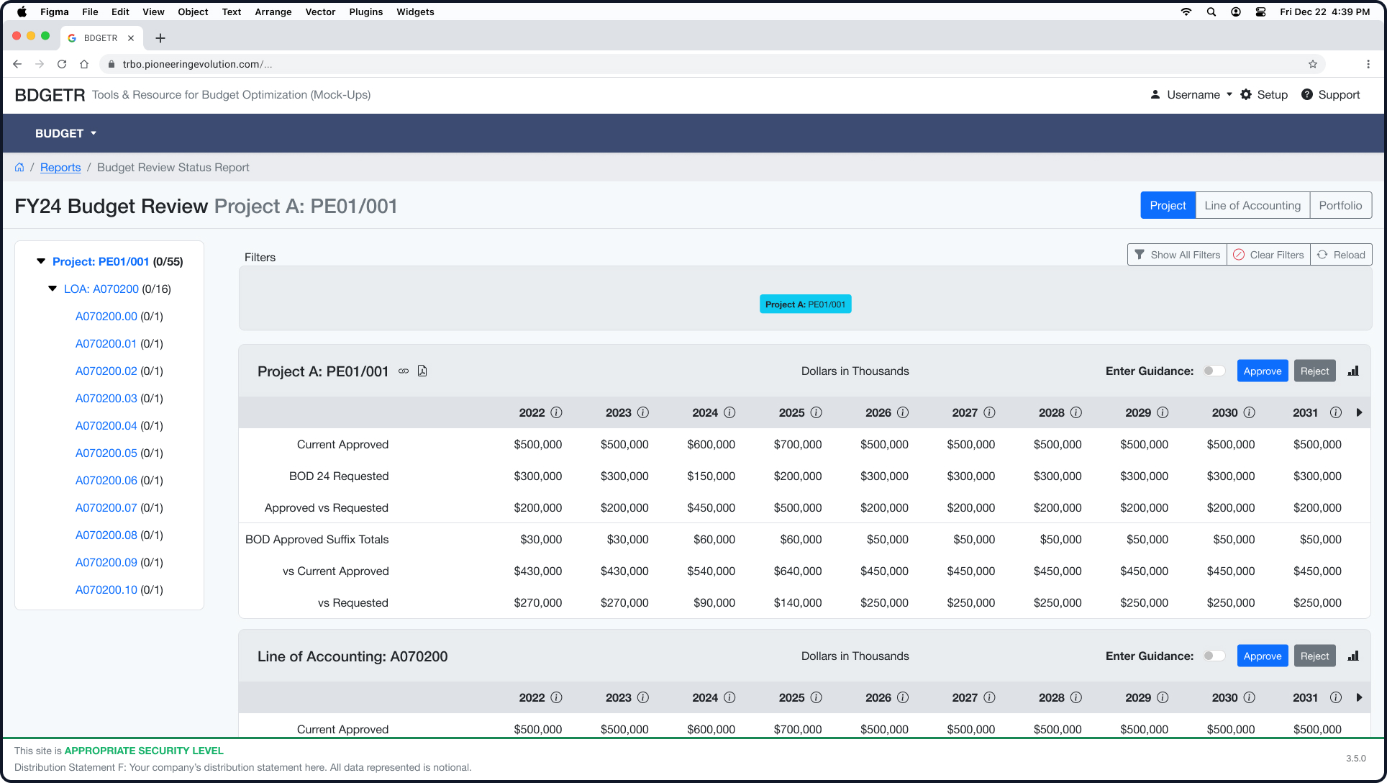
Task: Bookmark page with the star icon
Action: coord(1313,64)
